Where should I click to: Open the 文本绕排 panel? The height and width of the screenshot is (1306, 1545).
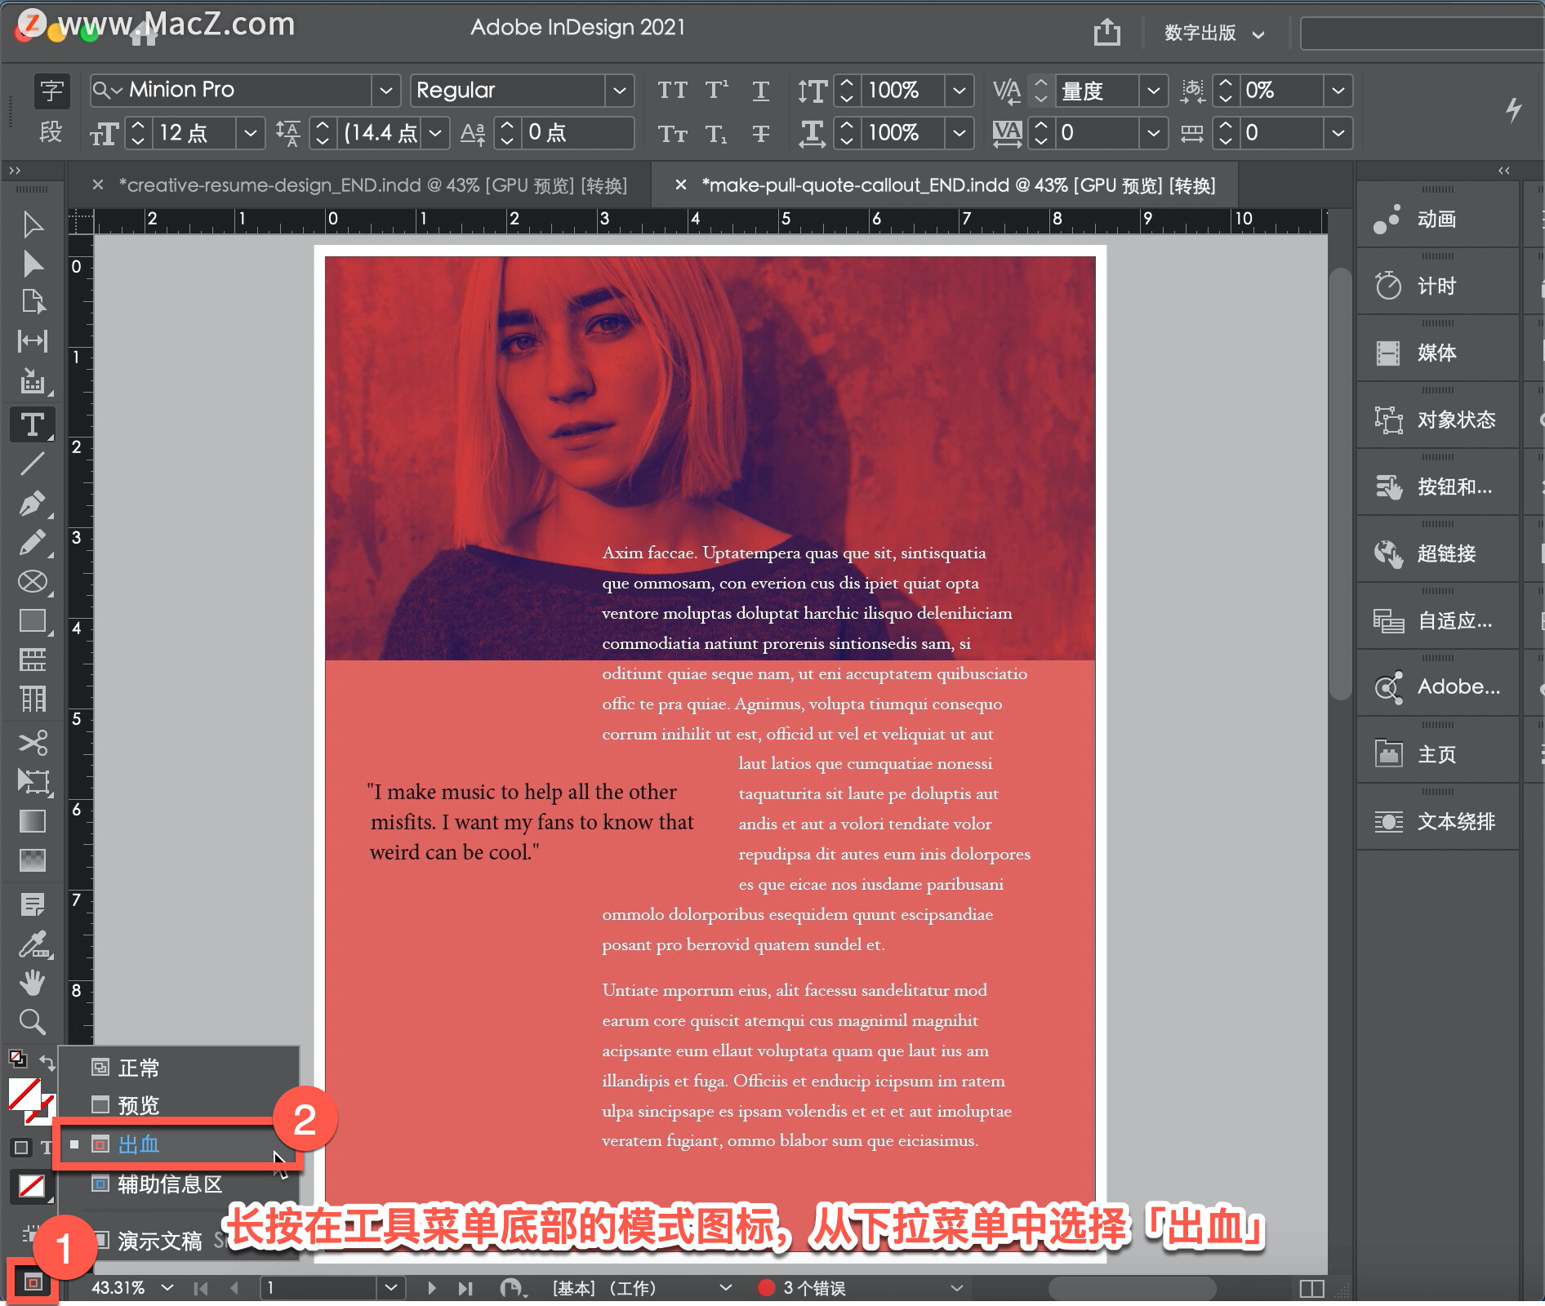[1437, 821]
